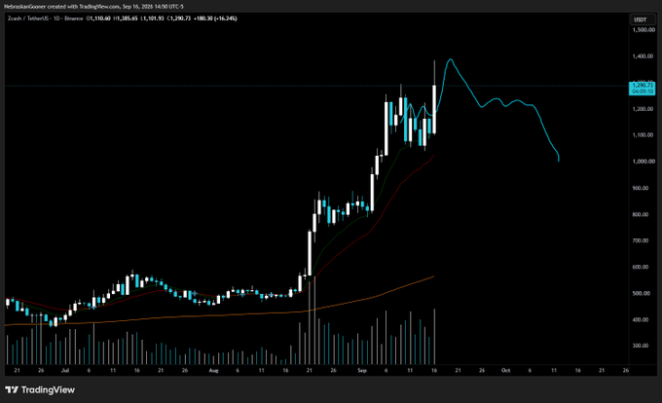Screen dimensions: 662x403
Task: Click the 700.00 price axis label
Action: pyautogui.click(x=641, y=240)
